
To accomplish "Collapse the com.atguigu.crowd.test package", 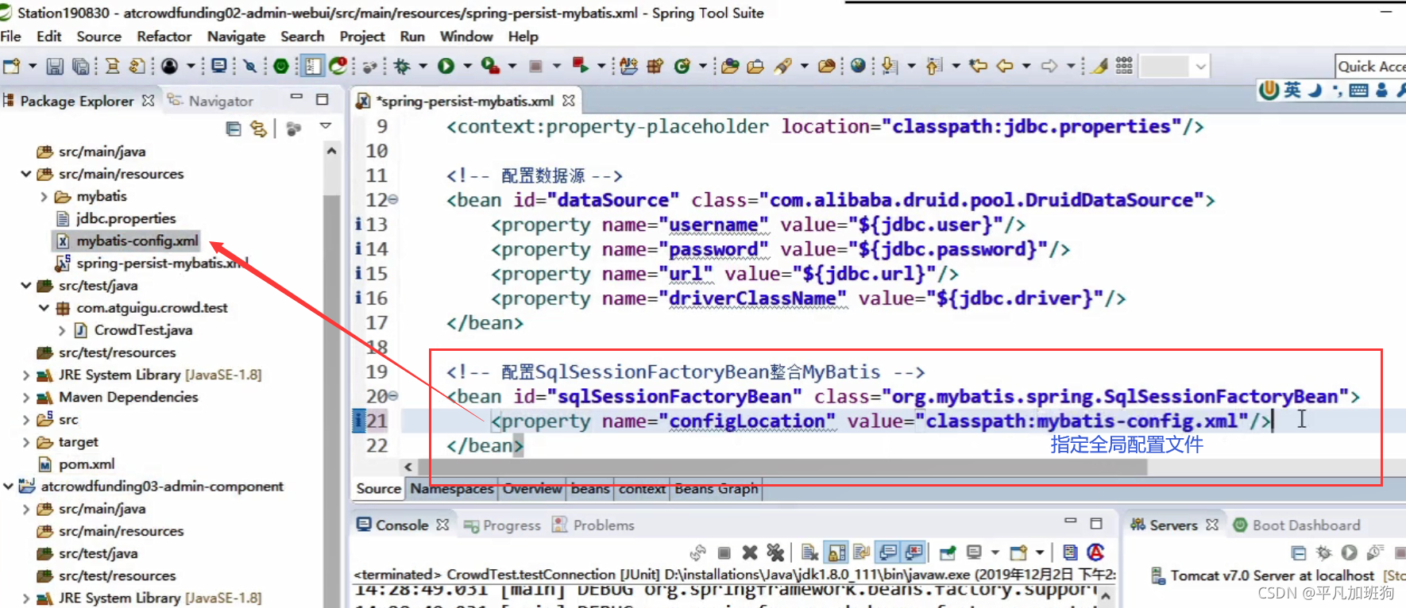I will coord(44,308).
